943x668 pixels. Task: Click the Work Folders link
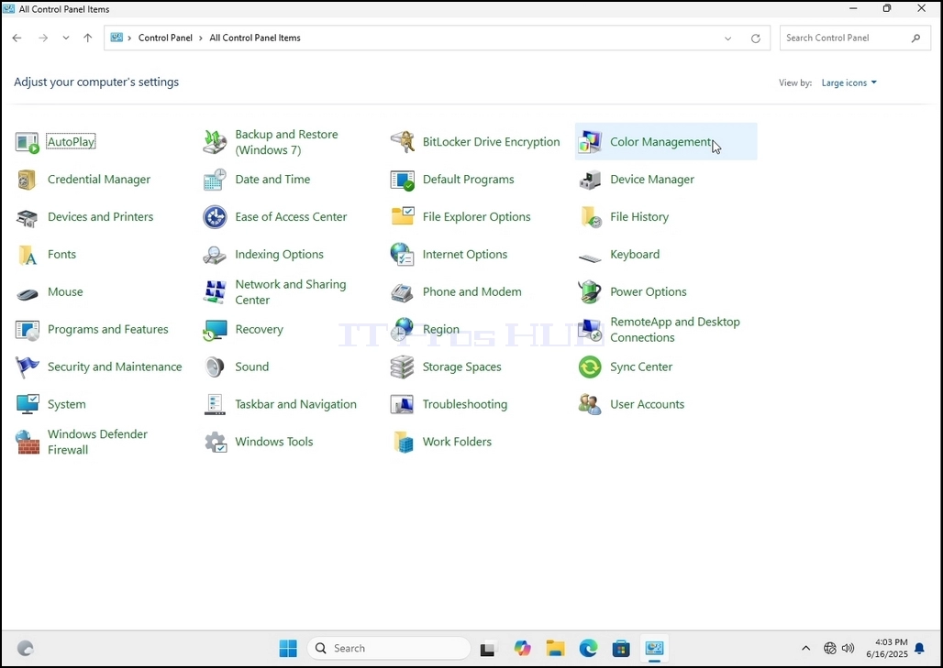457,442
